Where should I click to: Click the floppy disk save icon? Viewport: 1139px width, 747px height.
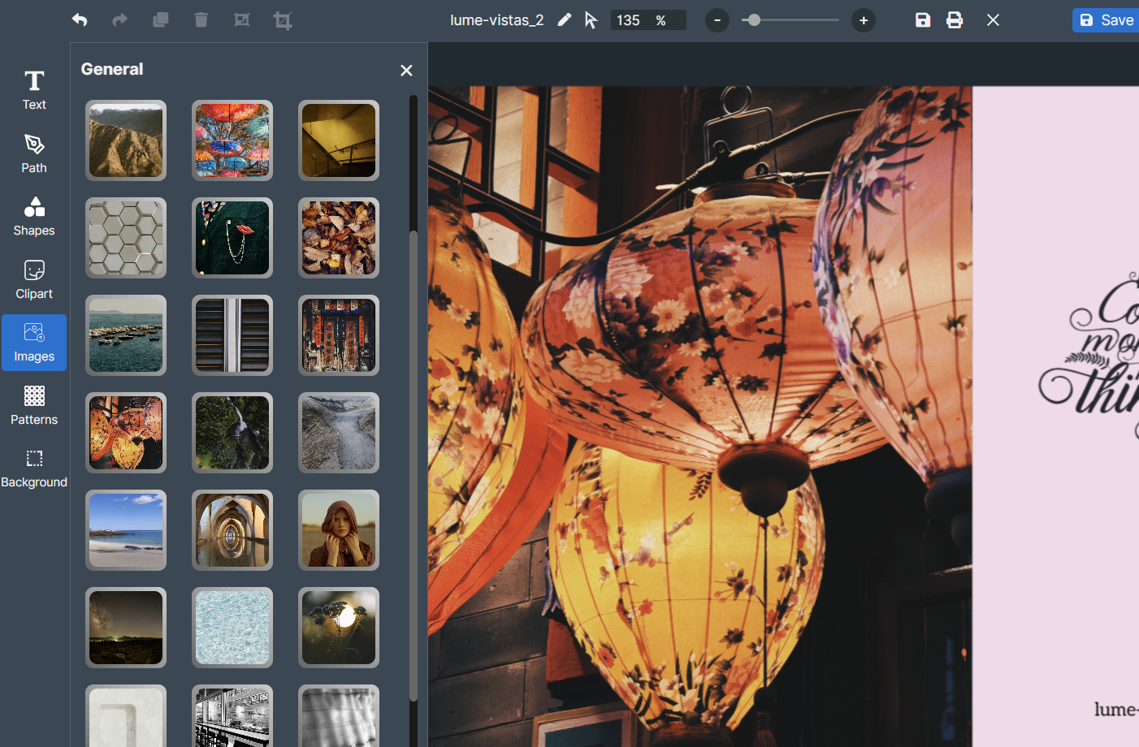(x=923, y=20)
